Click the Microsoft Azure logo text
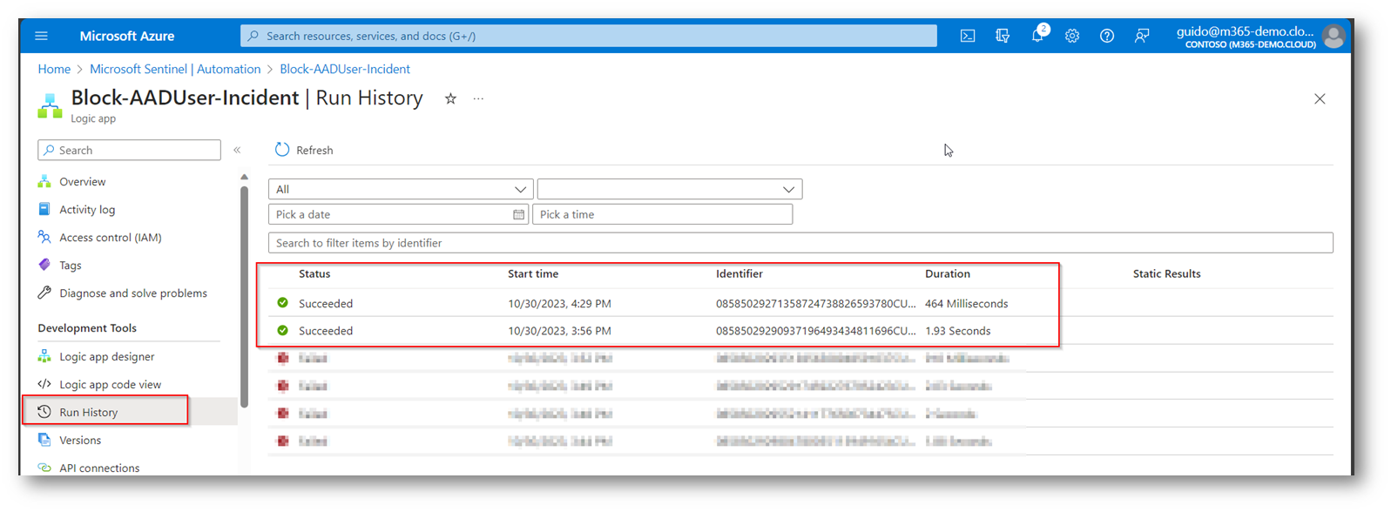Screen dimensions: 1391x512 pyautogui.click(x=127, y=36)
